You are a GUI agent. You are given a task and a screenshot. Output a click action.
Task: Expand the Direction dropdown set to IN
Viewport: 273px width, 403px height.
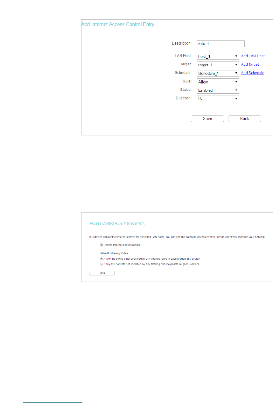218,99
